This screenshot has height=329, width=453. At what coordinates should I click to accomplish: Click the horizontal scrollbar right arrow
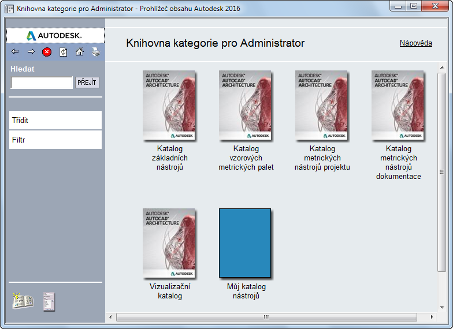pyautogui.click(x=432, y=317)
